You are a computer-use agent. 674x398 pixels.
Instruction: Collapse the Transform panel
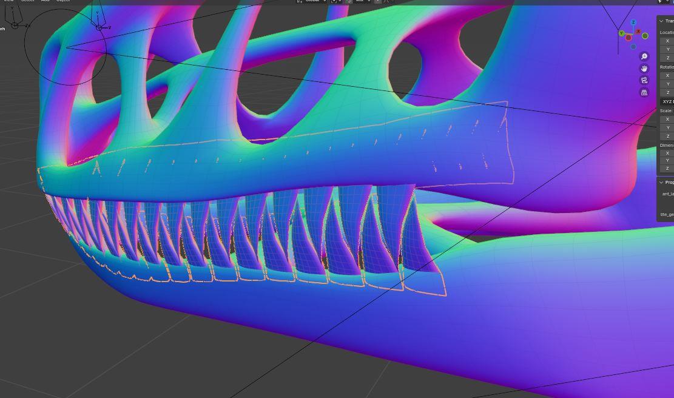point(661,21)
